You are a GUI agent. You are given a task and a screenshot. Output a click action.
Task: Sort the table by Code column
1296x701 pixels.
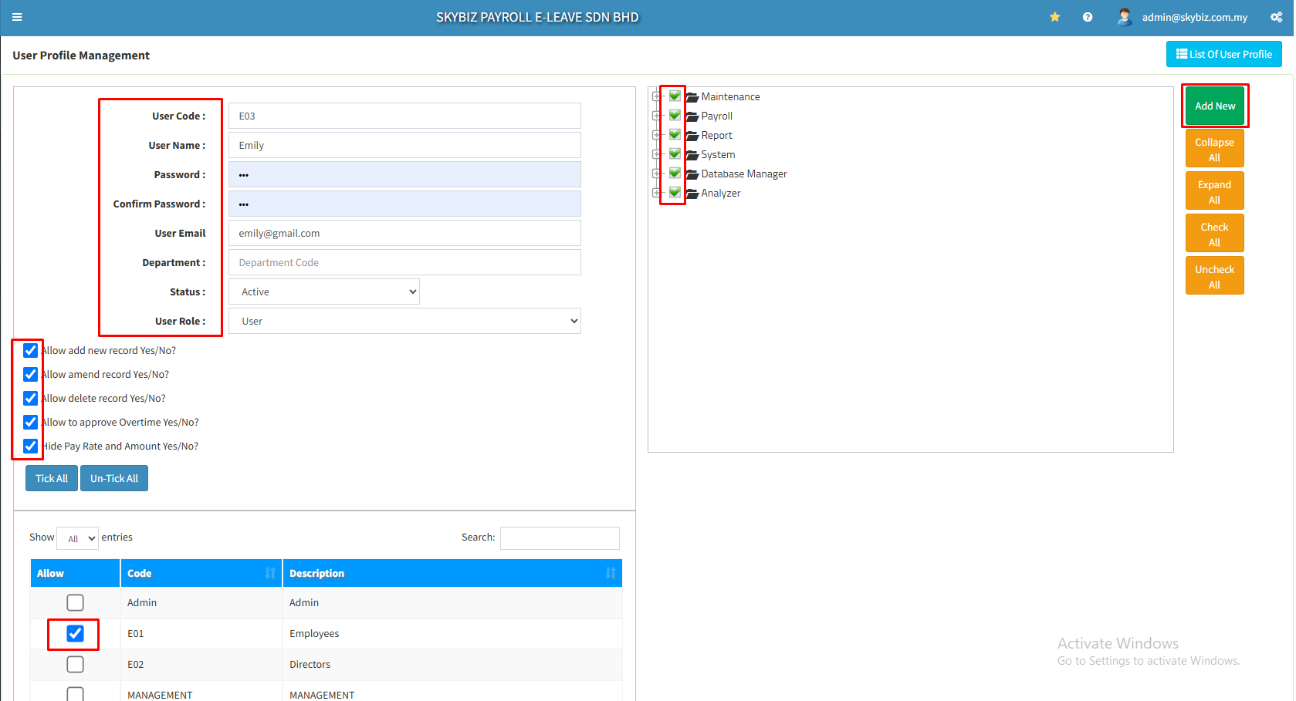(269, 573)
